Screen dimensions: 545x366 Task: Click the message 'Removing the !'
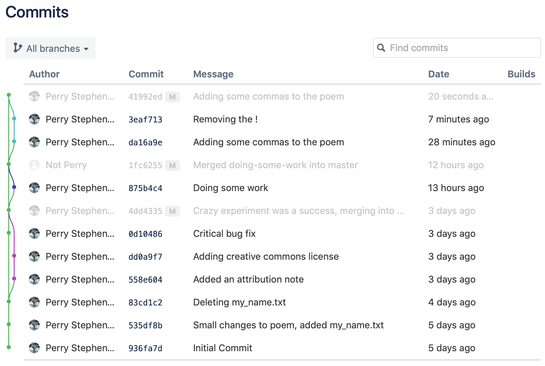(x=225, y=119)
